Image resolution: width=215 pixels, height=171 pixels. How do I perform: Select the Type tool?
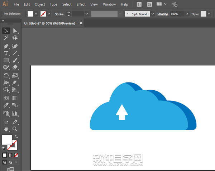6,53
